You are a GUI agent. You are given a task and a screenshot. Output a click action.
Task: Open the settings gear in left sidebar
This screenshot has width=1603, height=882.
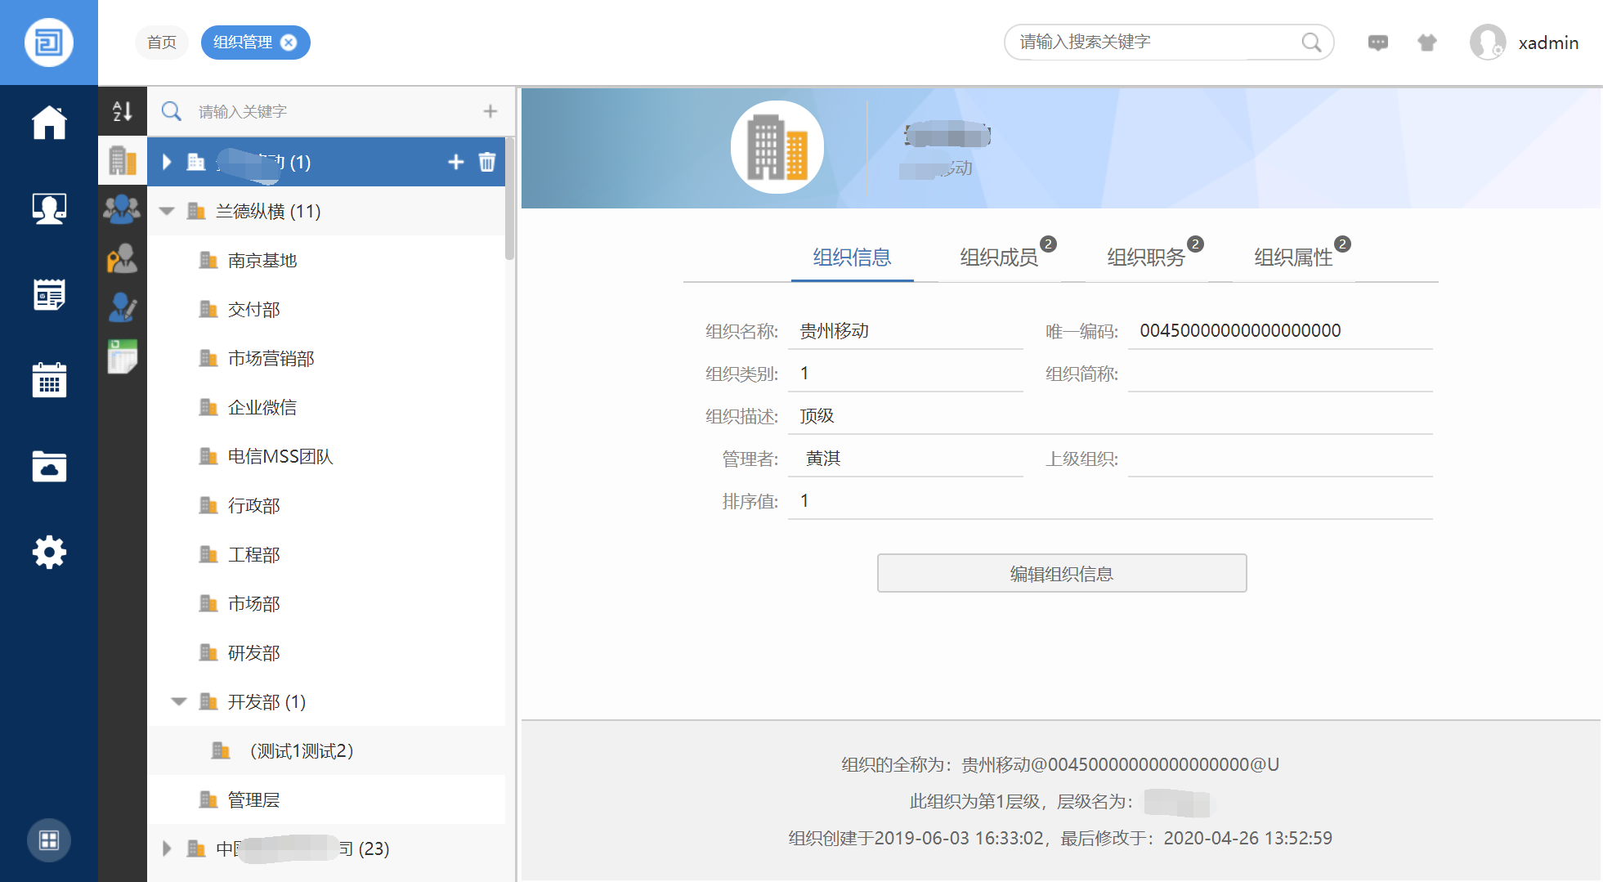click(49, 553)
